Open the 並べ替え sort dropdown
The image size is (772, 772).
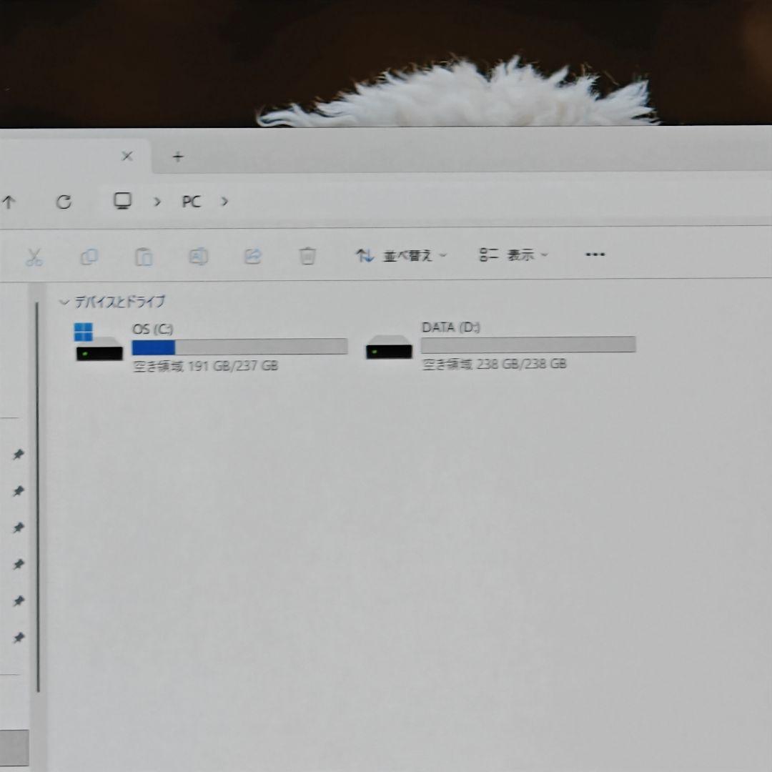[x=401, y=255]
